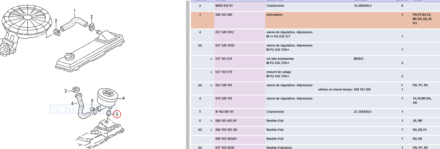The width and height of the screenshot is (440, 149).
Task: Select the highlighted row part 028 103 500
Action: (315, 20)
